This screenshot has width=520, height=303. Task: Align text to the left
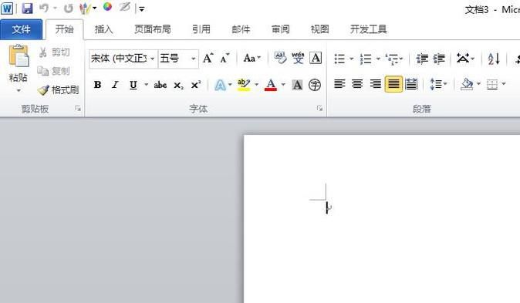coord(339,84)
